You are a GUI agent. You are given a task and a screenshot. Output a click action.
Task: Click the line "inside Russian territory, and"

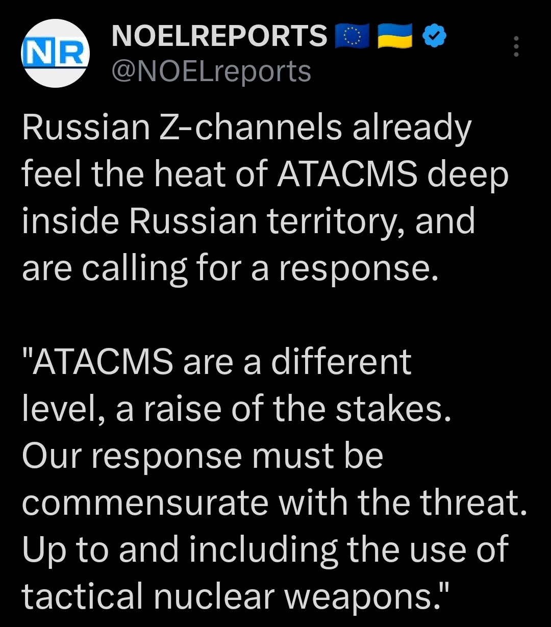point(248,222)
